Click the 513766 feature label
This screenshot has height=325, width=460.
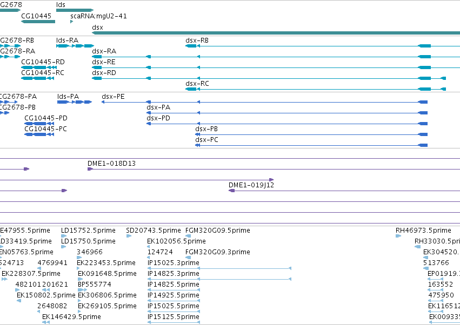pos(436,263)
